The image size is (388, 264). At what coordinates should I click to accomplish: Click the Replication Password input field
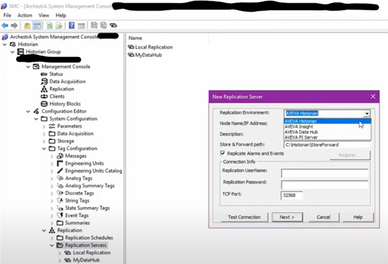point(325,185)
